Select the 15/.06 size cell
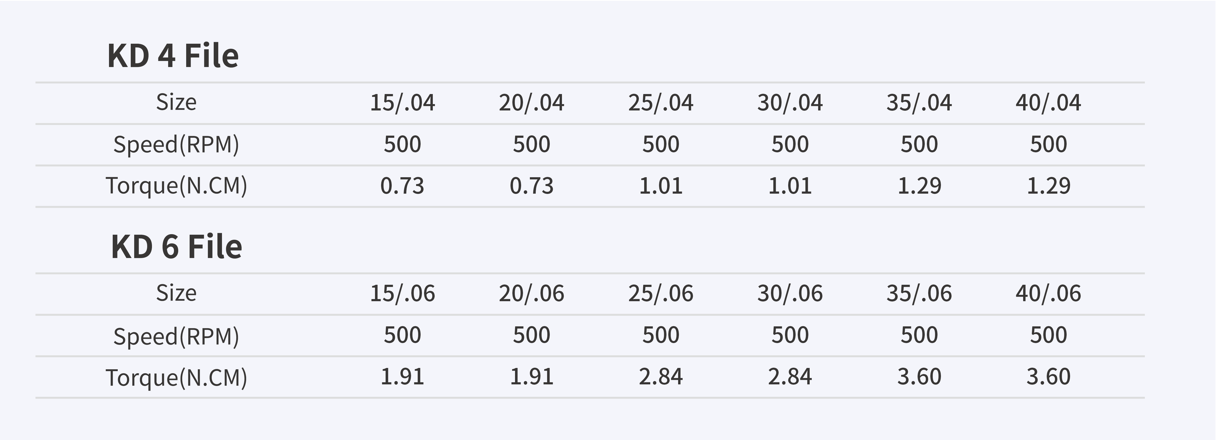 coord(402,294)
